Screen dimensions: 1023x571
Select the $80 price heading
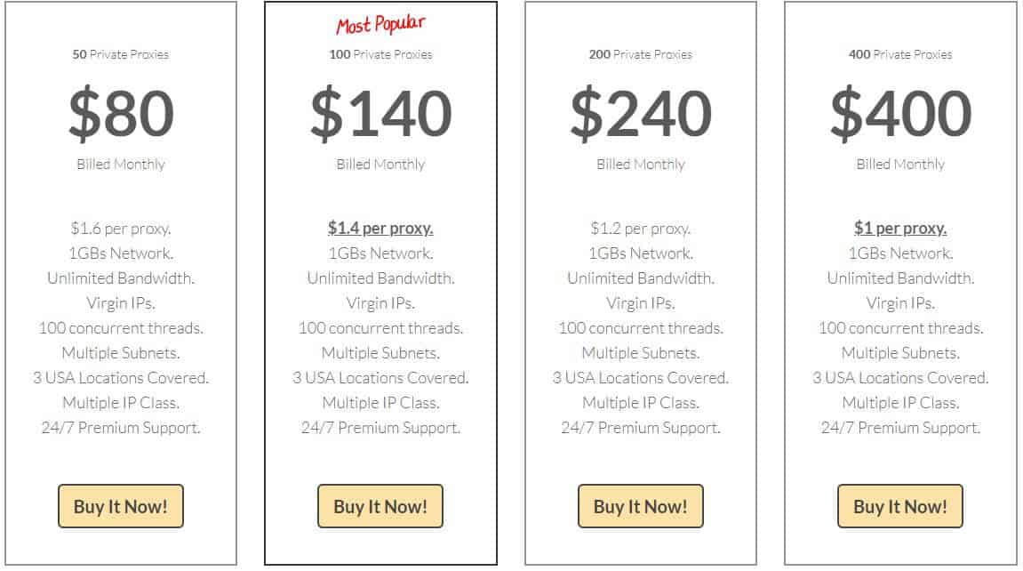tap(122, 114)
